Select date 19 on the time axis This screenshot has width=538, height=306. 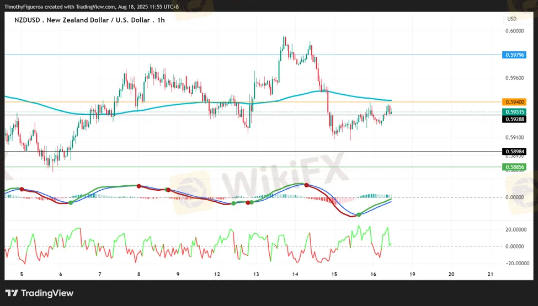point(412,274)
